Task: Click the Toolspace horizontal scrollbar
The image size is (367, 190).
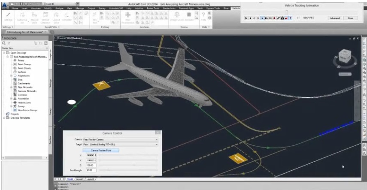Action: [x=25, y=158]
